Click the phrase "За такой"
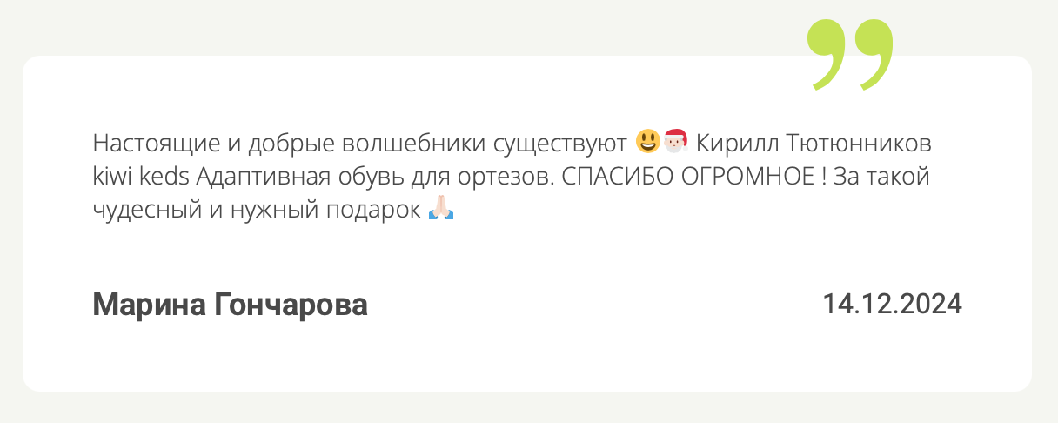The width and height of the screenshot is (1058, 423). point(881,176)
